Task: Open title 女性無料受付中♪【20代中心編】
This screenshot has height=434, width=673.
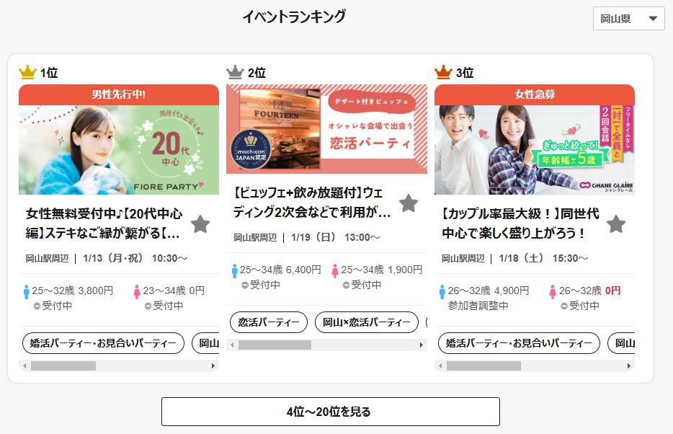Action: point(104,223)
